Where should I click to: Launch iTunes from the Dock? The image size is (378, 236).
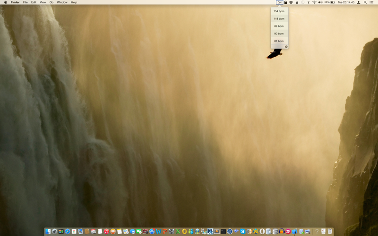106,231
